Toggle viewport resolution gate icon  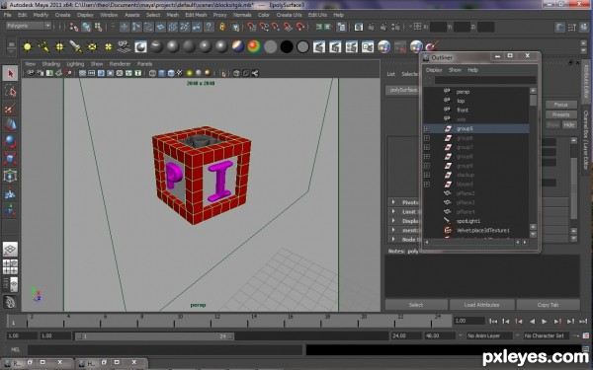pyautogui.click(x=101, y=73)
